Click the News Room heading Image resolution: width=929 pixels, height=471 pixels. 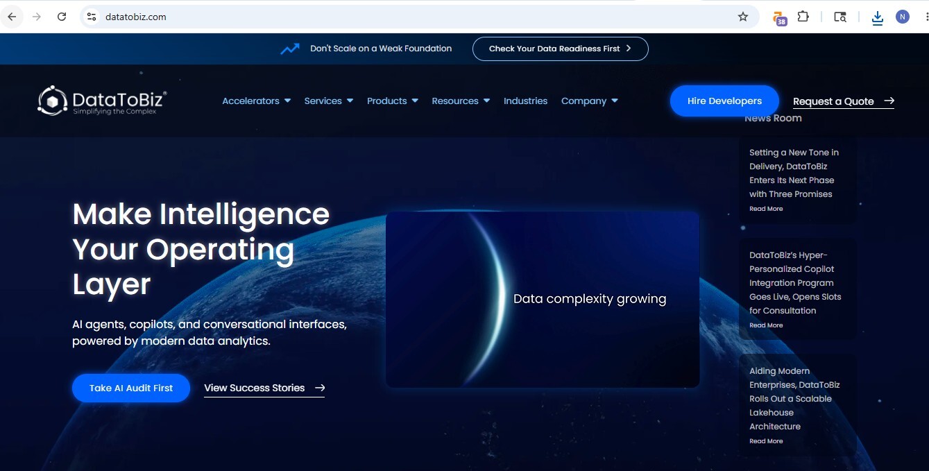tap(773, 119)
